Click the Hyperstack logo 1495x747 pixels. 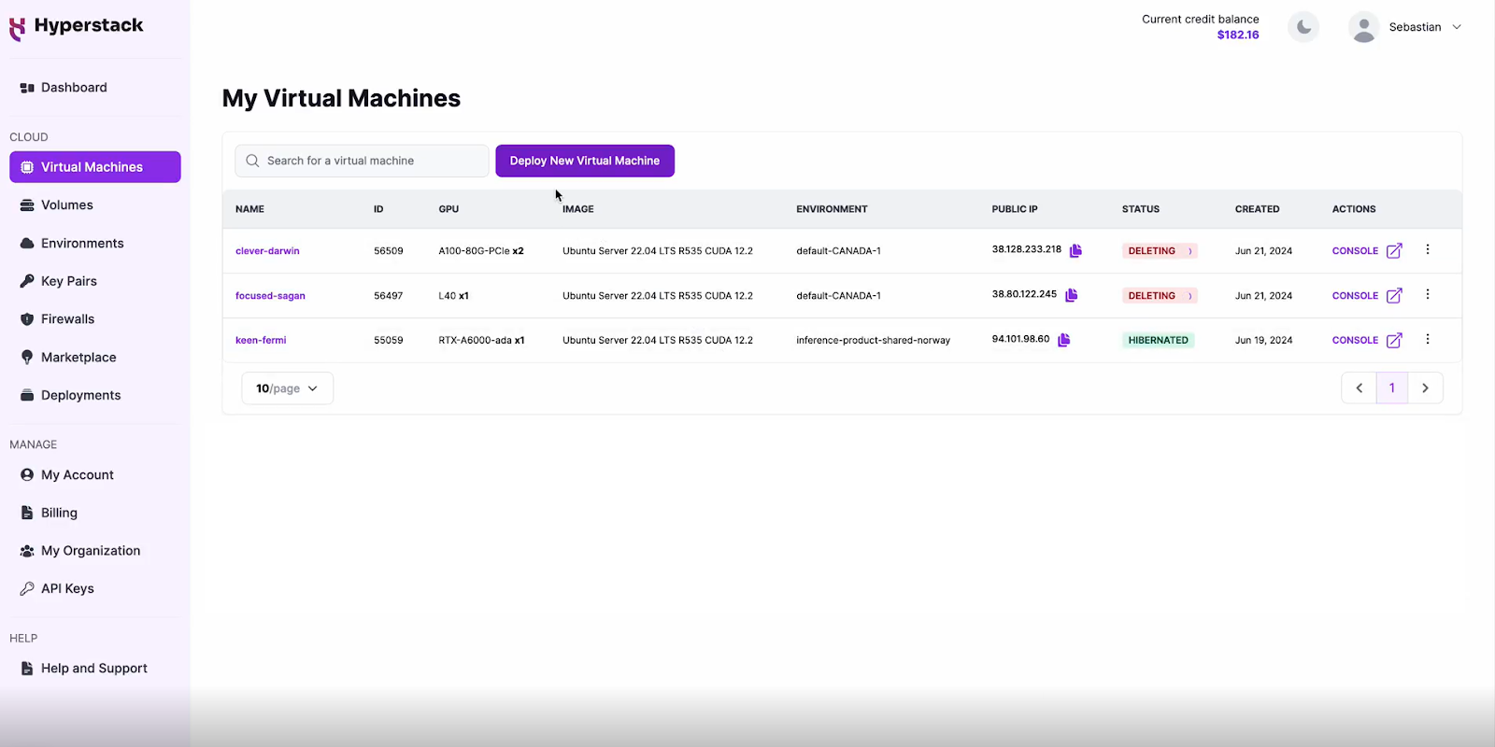[77, 27]
